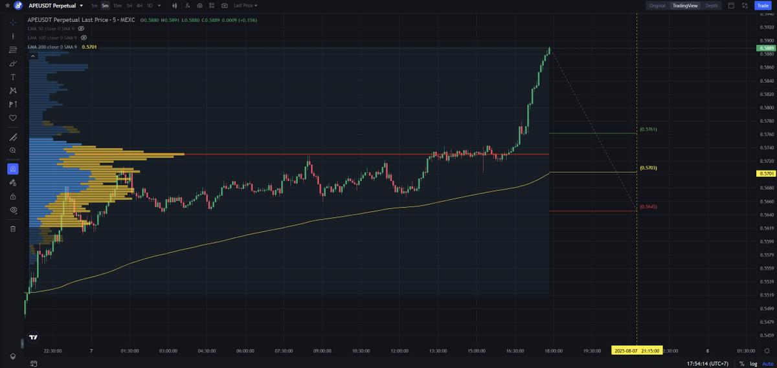Click the blue Trade button
Viewport: 777px width, 368px height.
tap(762, 5)
